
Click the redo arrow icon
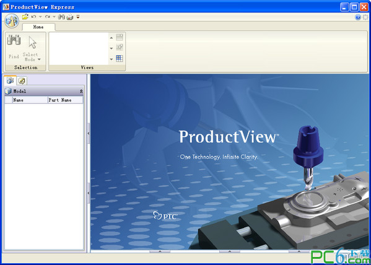(48, 17)
